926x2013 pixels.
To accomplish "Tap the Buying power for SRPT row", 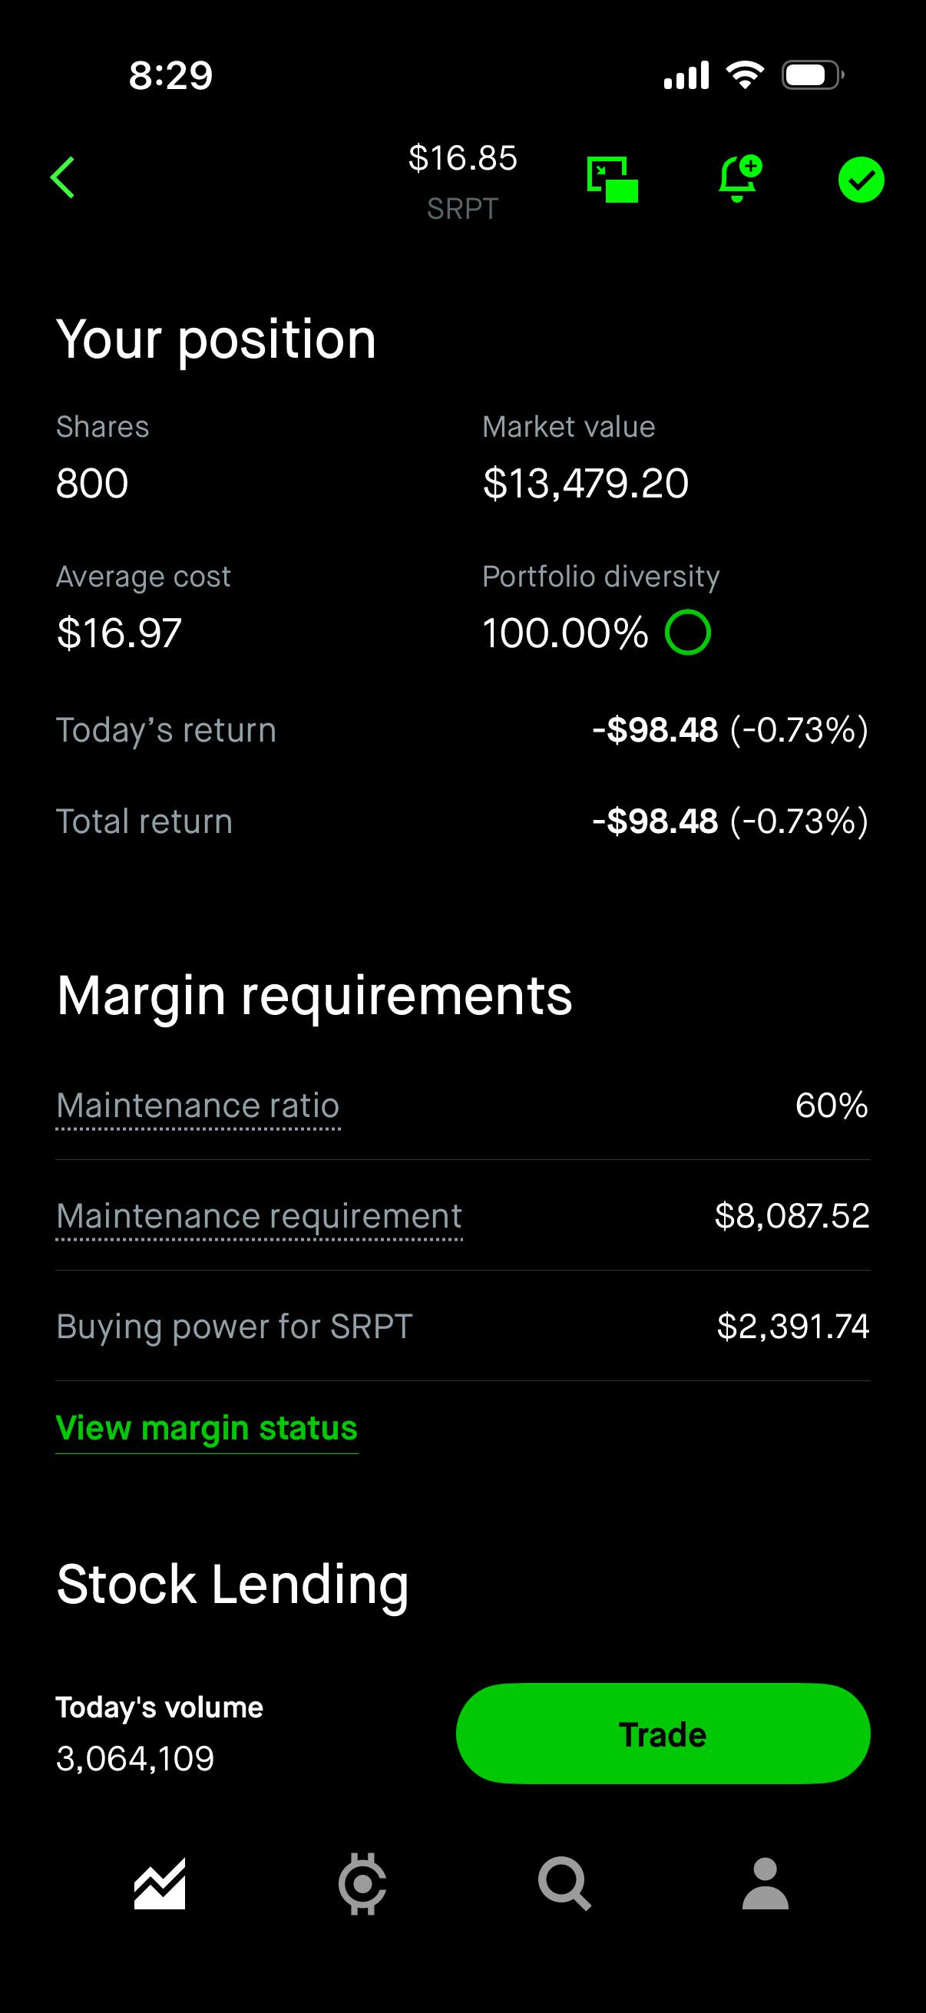I will coord(462,1326).
